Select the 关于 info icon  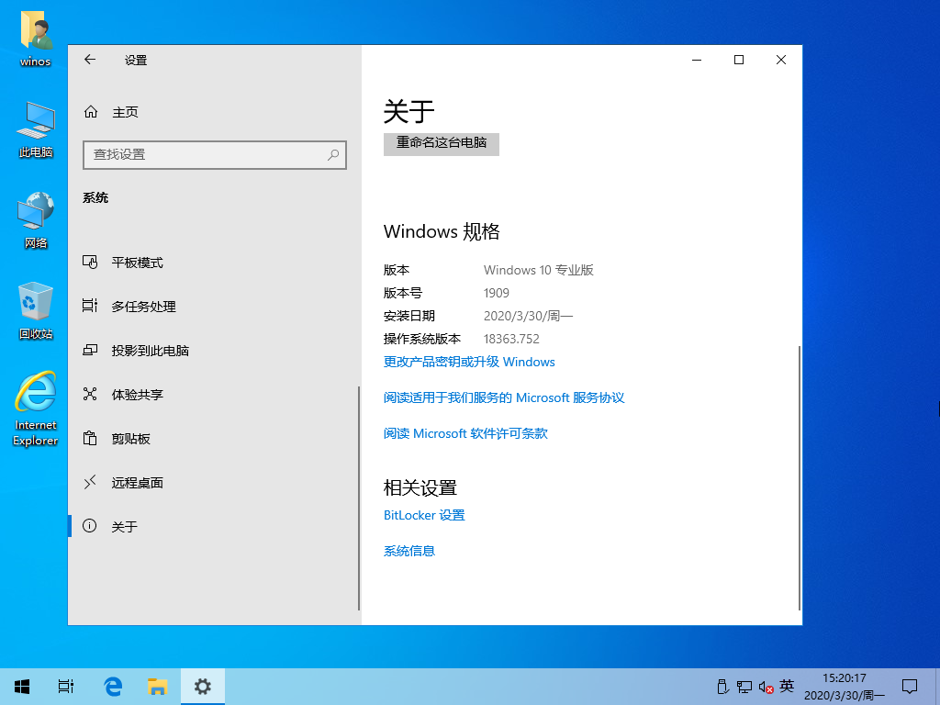90,526
